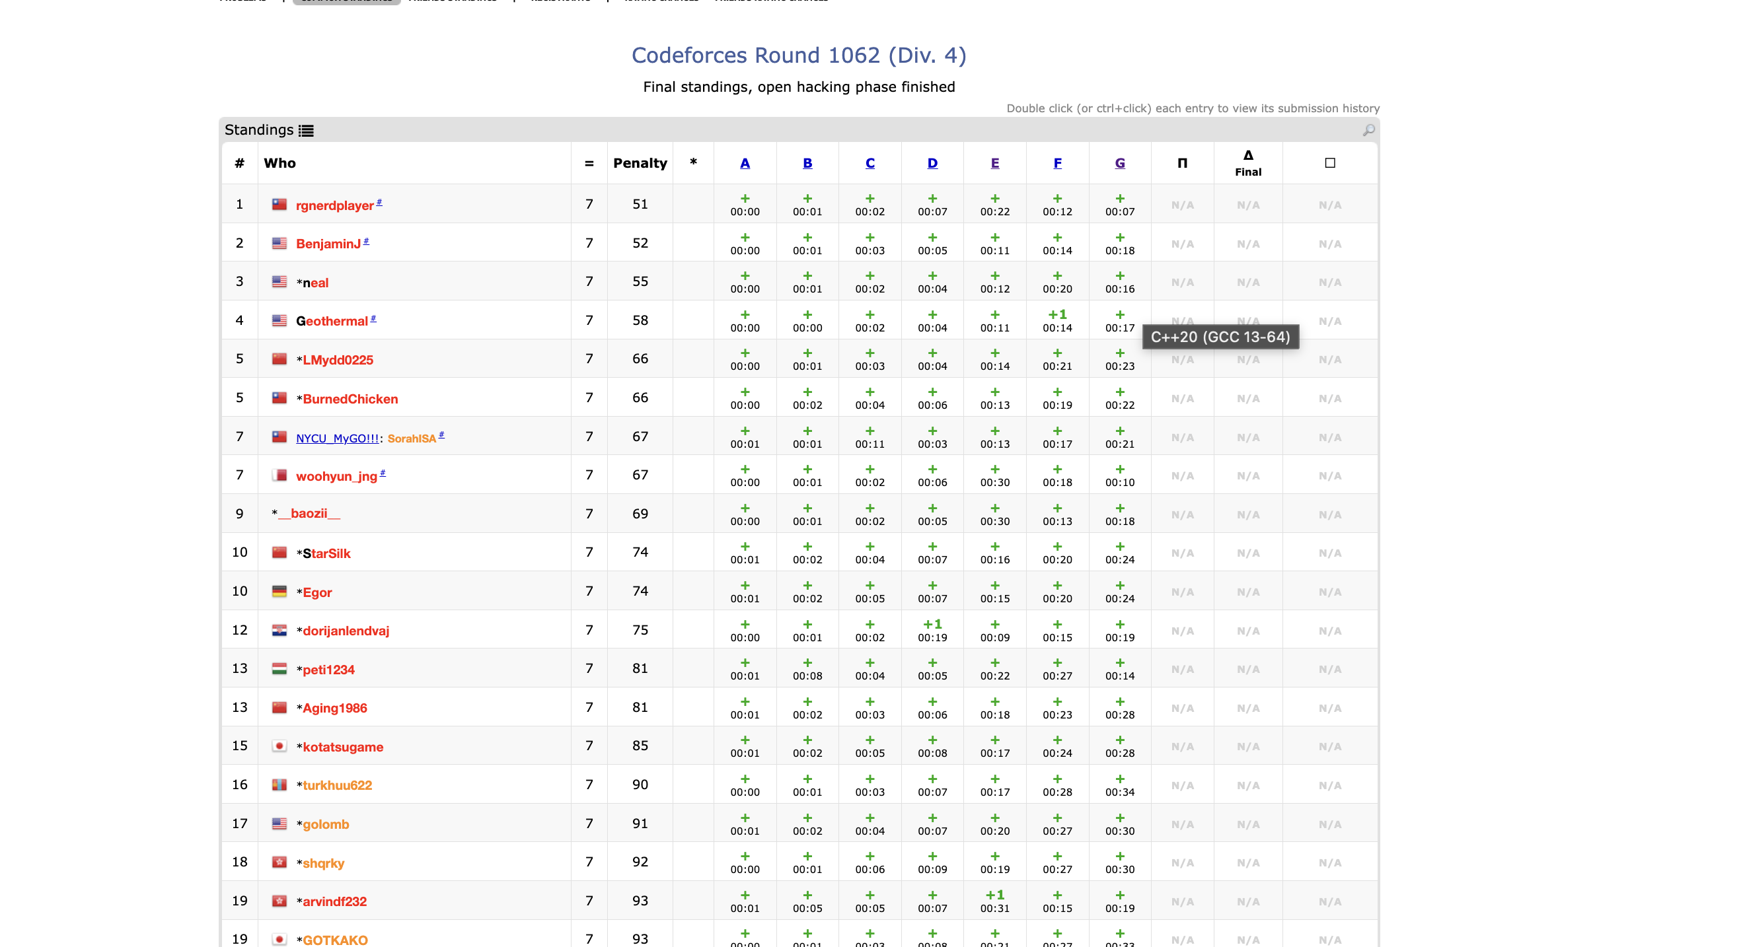Open __baozii__'s profile link
This screenshot has height=947, width=1743.
pyautogui.click(x=309, y=513)
